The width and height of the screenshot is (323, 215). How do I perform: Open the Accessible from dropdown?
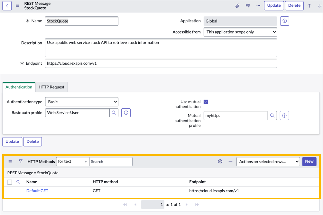[x=240, y=32]
